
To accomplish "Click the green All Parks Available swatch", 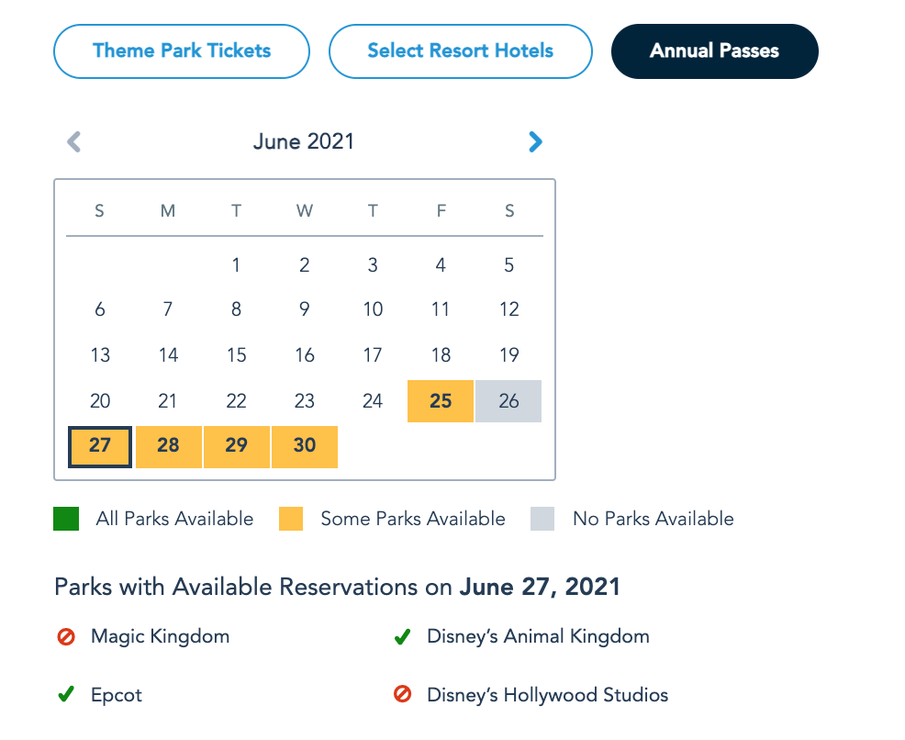I will click(x=66, y=519).
